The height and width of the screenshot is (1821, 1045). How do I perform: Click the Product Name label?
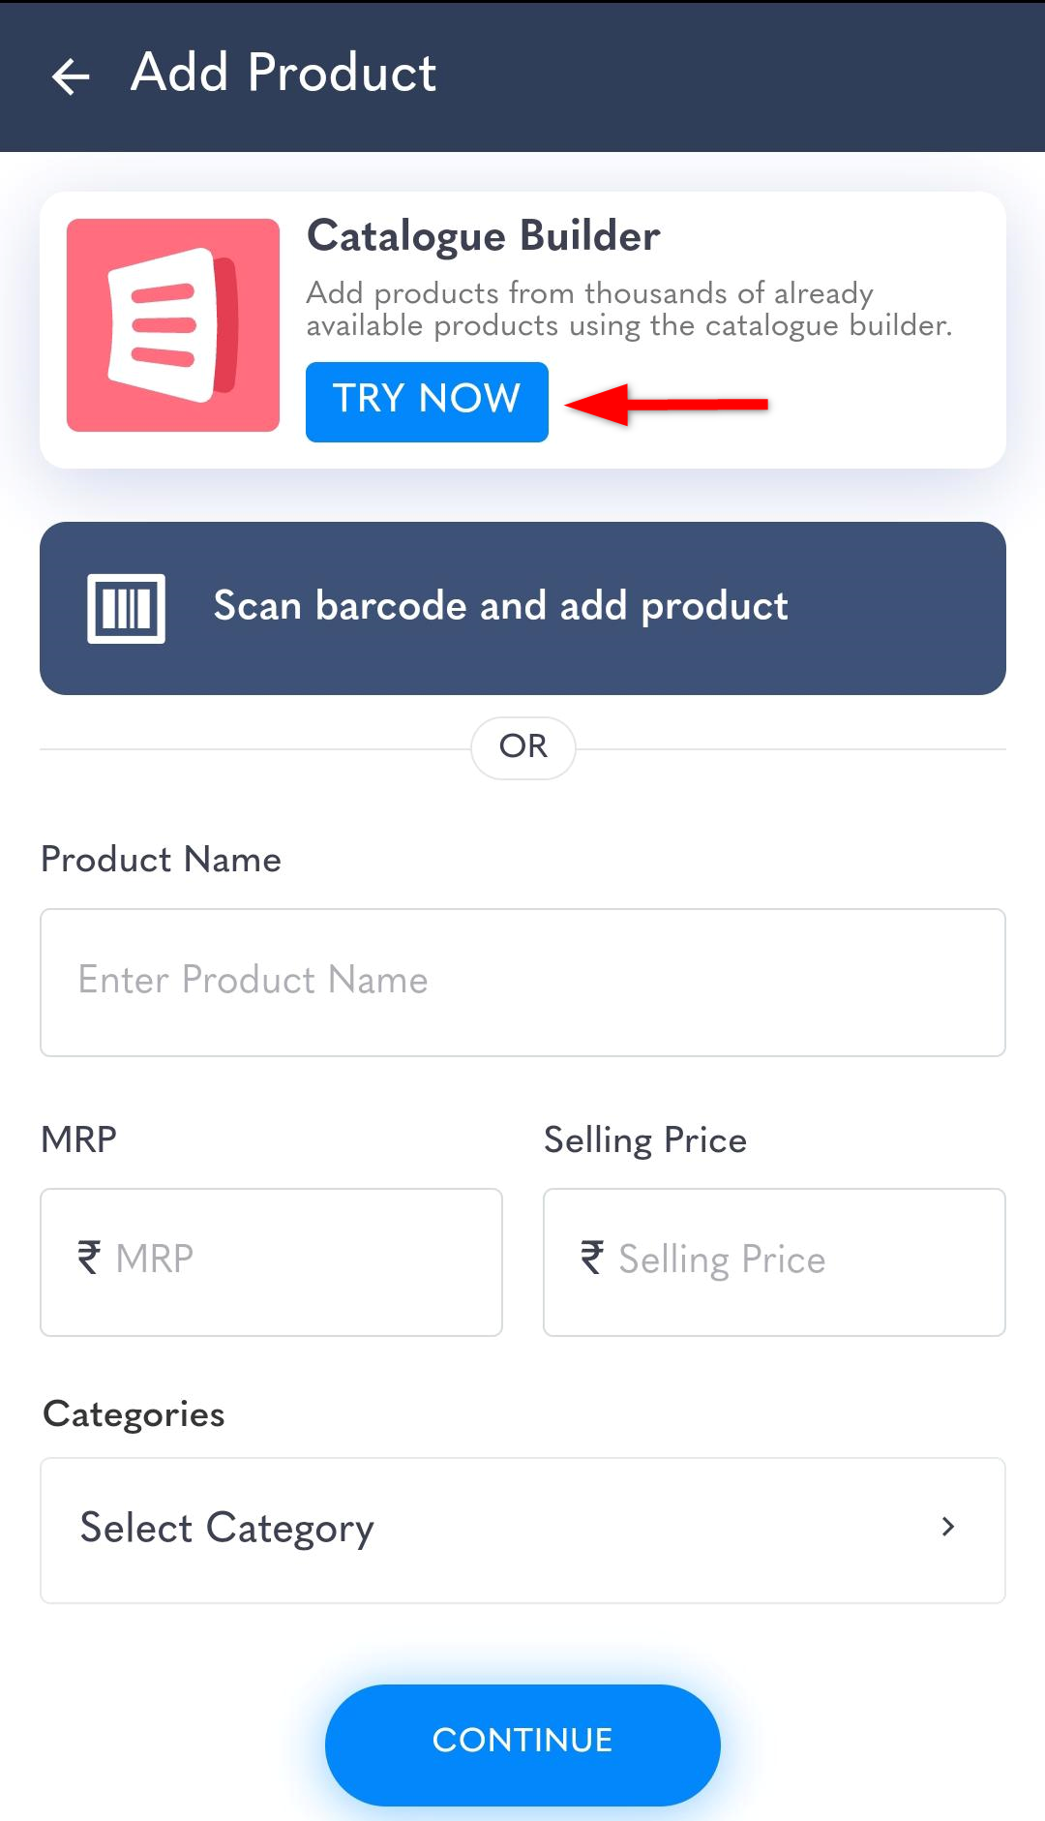161,860
